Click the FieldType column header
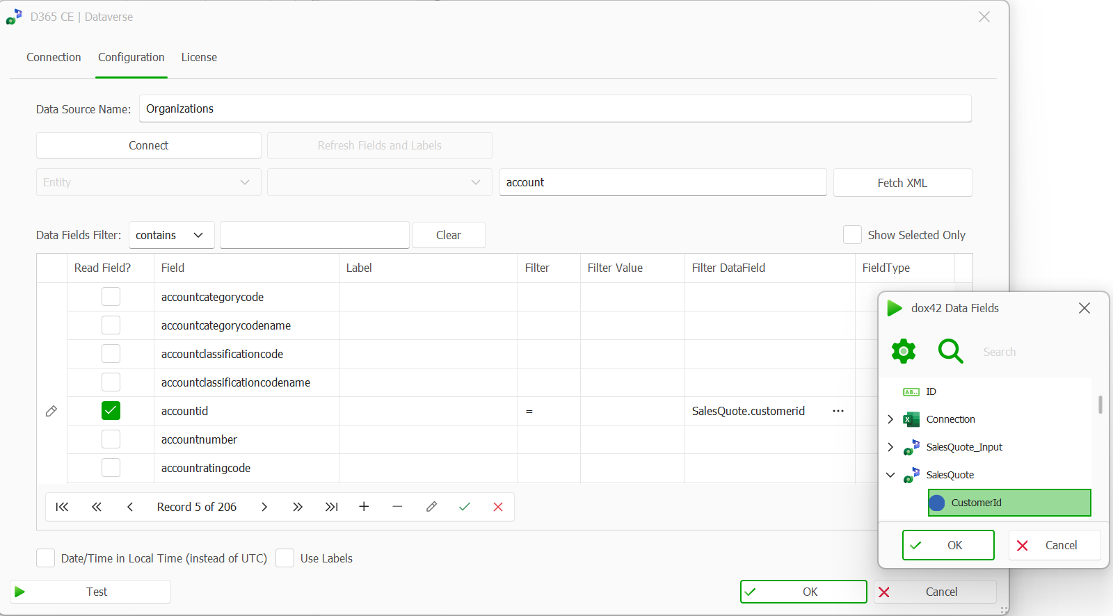The width and height of the screenshot is (1113, 616). pos(904,268)
